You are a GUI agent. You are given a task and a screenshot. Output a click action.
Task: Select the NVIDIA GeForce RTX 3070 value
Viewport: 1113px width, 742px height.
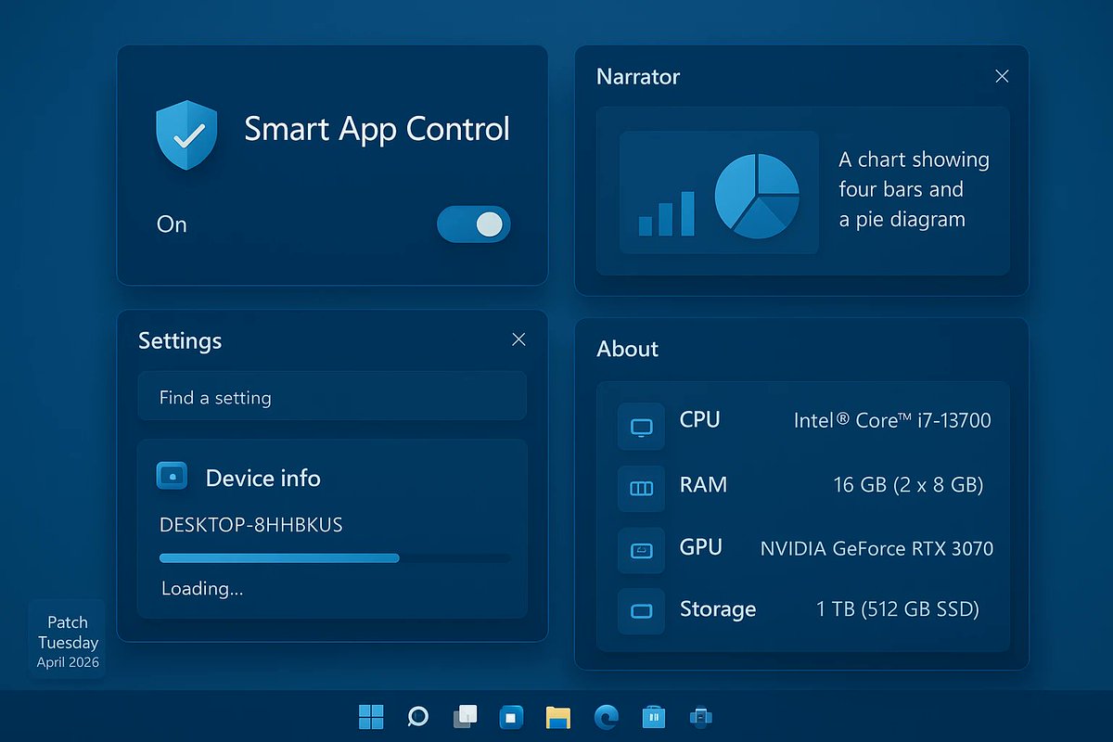coord(876,548)
